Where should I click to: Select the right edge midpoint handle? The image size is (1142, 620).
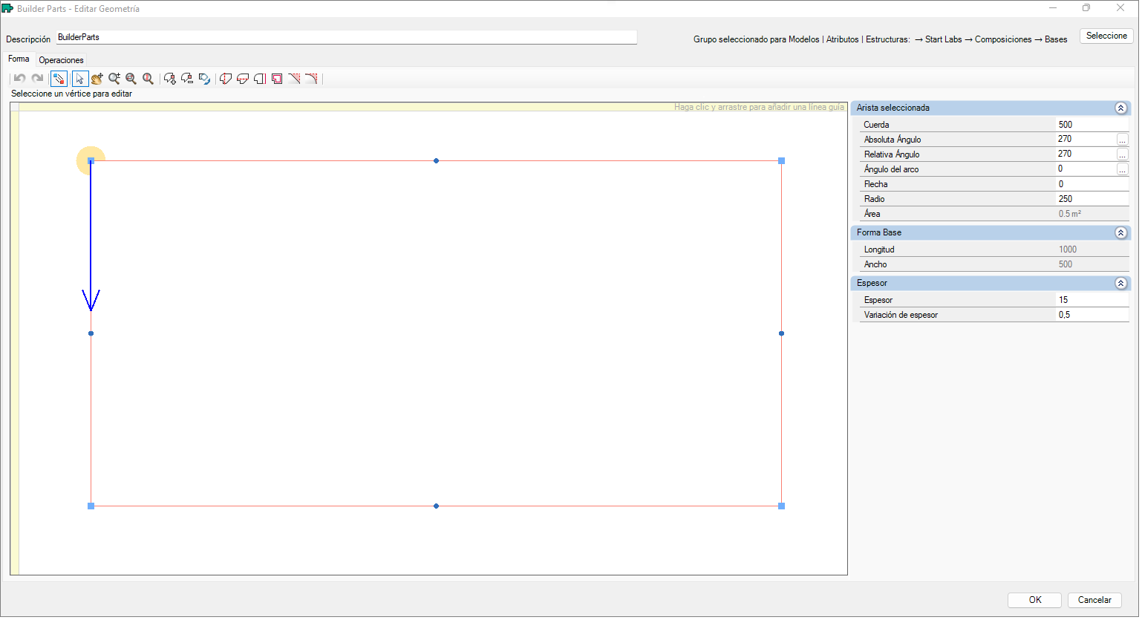tap(781, 333)
